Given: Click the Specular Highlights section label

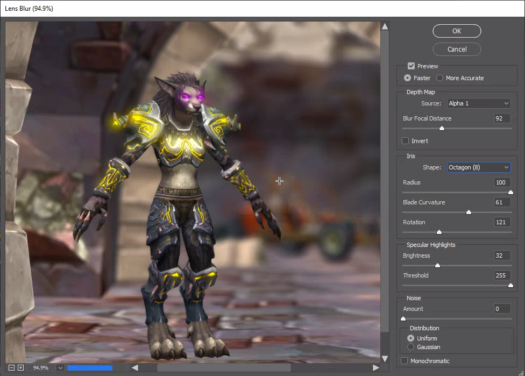Looking at the screenshot, I should point(431,245).
